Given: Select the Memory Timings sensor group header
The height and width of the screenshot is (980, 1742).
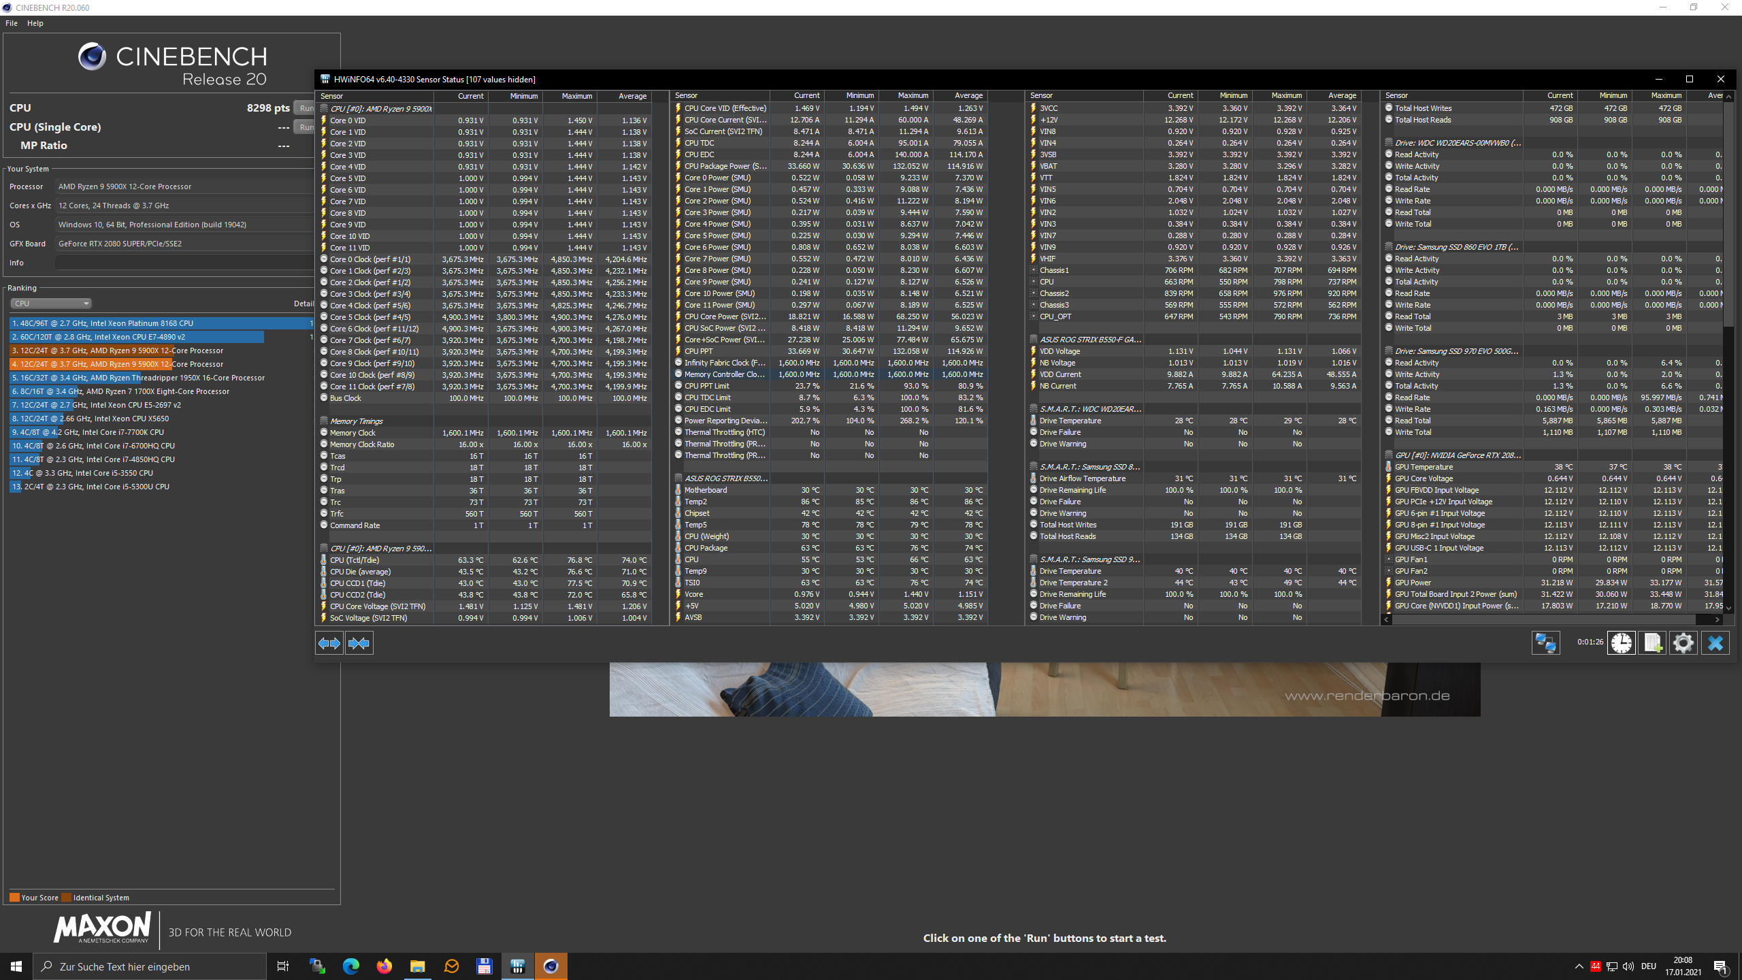Looking at the screenshot, I should [x=357, y=421].
